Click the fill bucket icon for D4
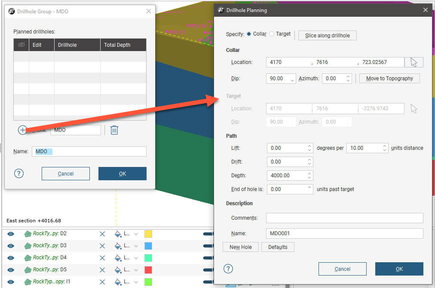The image size is (435, 288). (118, 258)
